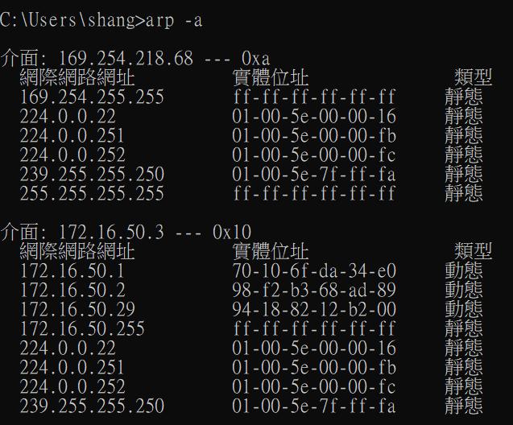Click interface address 172.16.50.3

point(111,232)
